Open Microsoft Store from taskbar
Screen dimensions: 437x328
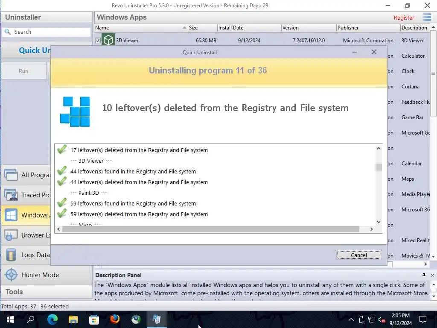click(94, 319)
